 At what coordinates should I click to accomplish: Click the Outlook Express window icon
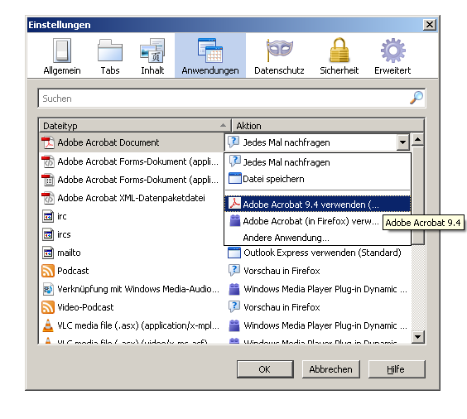[x=234, y=253]
